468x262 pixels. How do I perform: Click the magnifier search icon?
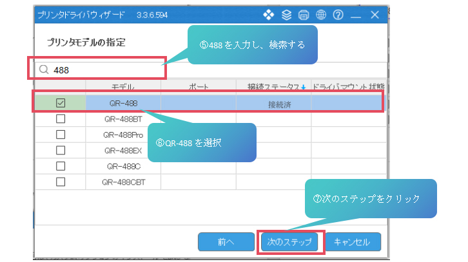[44, 70]
